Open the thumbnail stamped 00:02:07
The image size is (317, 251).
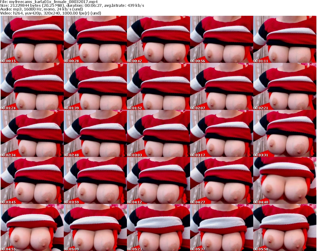click(222, 86)
